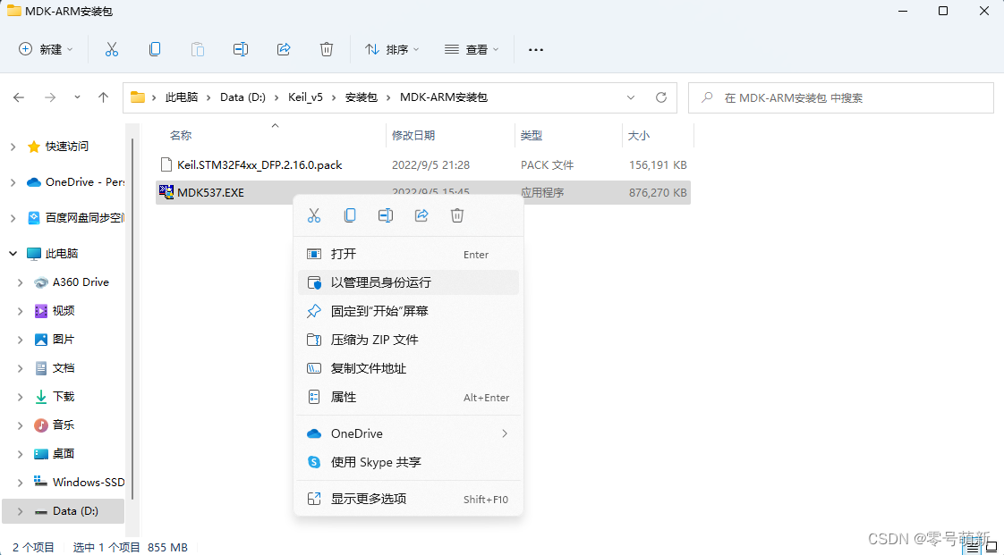Select the Keil.STM32F4xx_DFP.2.16.0.pack file name
This screenshot has width=1004, height=555.
pyautogui.click(x=260, y=165)
